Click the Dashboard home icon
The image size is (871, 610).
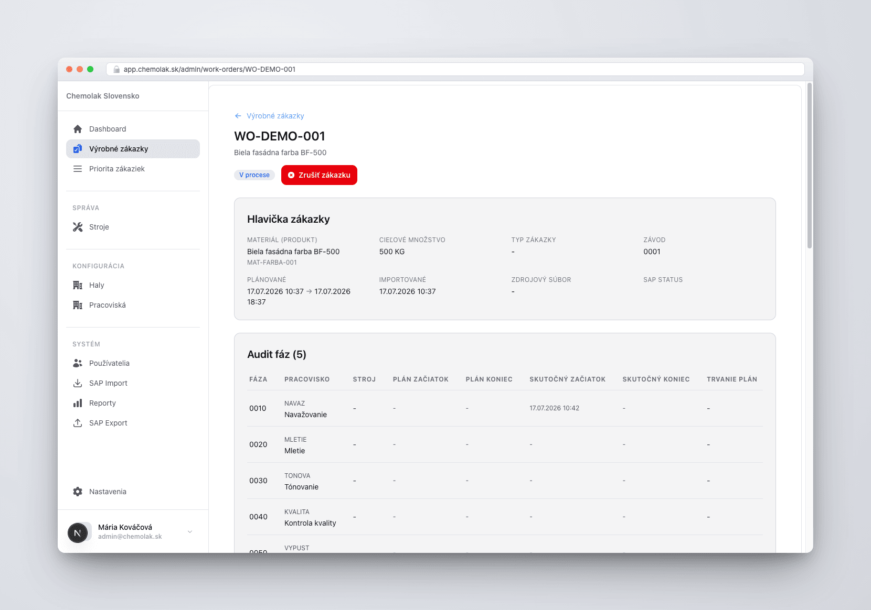coord(78,129)
